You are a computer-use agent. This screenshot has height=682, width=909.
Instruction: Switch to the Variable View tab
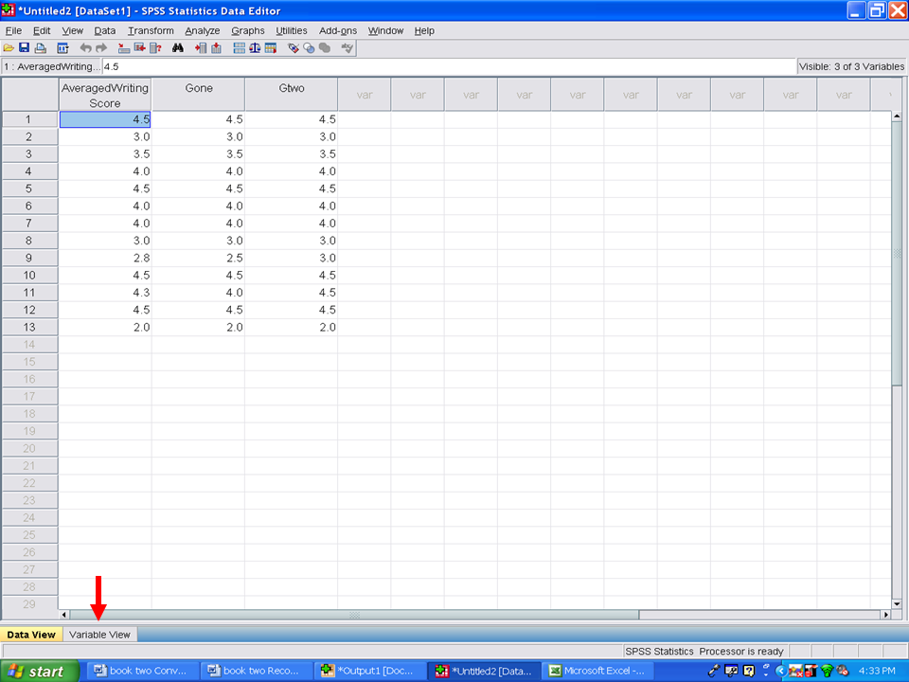[99, 635]
